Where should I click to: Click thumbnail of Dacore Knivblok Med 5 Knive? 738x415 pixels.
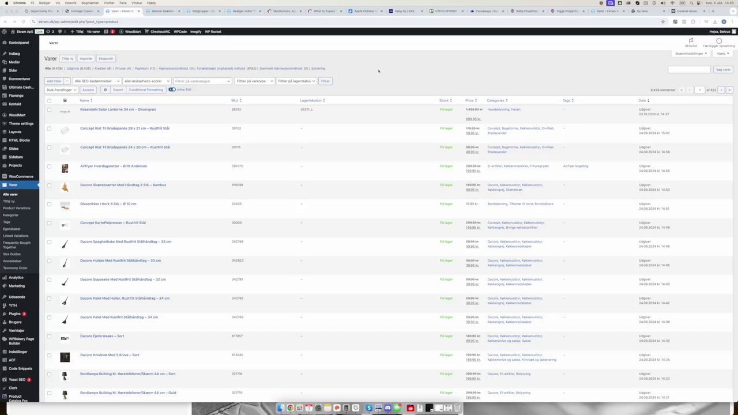pos(65,357)
